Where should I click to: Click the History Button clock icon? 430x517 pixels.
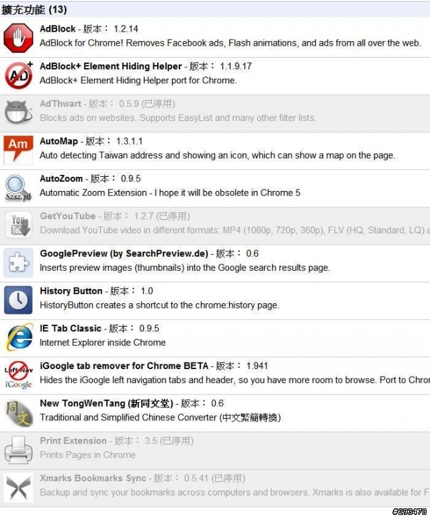(x=18, y=300)
